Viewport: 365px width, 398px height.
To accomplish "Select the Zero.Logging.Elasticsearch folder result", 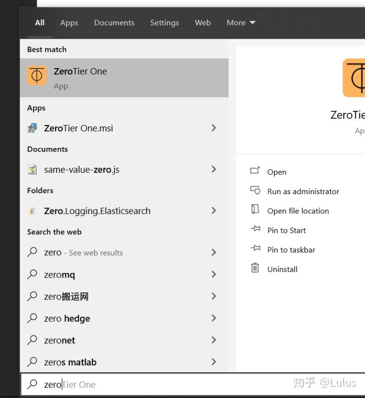I will tap(124, 210).
